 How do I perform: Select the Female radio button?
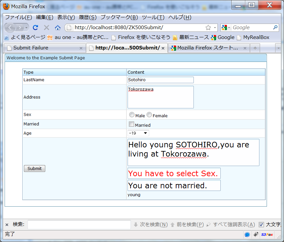pos(149,115)
